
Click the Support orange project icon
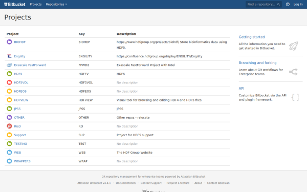tap(9, 135)
